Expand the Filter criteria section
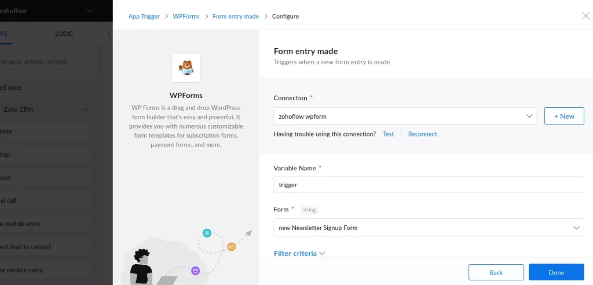The image size is (593, 285). [299, 253]
